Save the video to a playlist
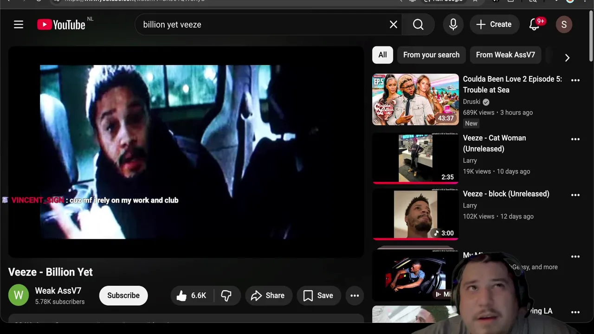 click(x=318, y=295)
